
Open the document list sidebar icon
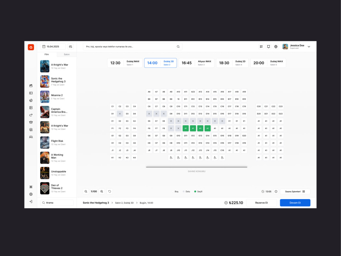point(31,108)
